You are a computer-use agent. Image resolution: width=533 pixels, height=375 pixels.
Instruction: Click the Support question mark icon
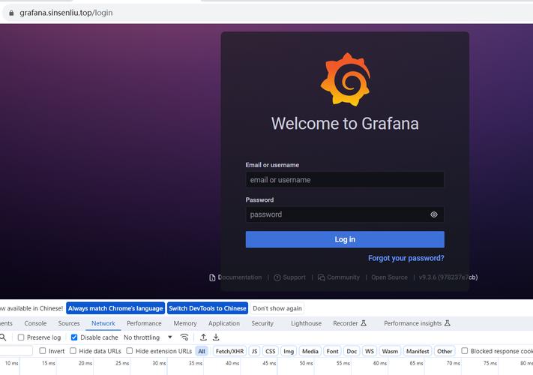point(277,277)
